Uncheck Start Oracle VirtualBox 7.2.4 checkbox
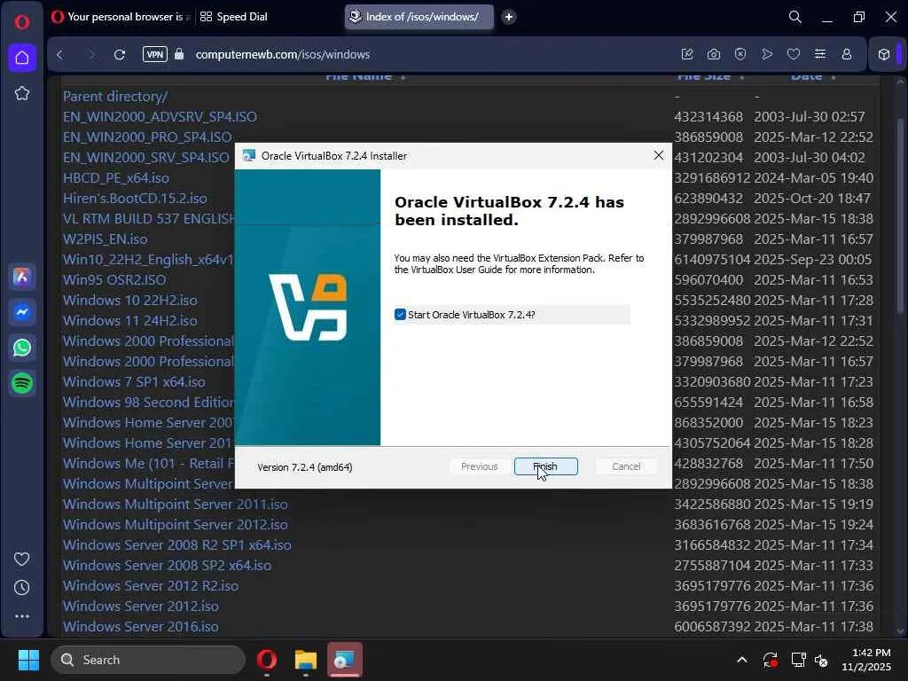This screenshot has width=908, height=681. click(x=400, y=315)
